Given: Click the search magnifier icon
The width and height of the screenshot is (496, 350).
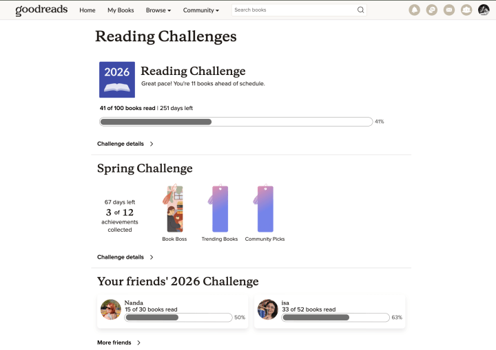Looking at the screenshot, I should click(x=360, y=10).
